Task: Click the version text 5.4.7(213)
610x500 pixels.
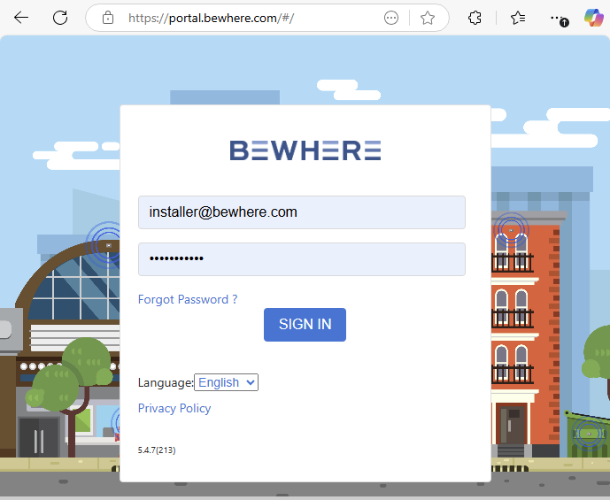Action: click(157, 450)
